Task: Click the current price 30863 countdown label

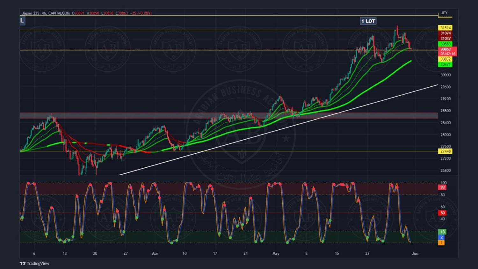Action: click(448, 51)
